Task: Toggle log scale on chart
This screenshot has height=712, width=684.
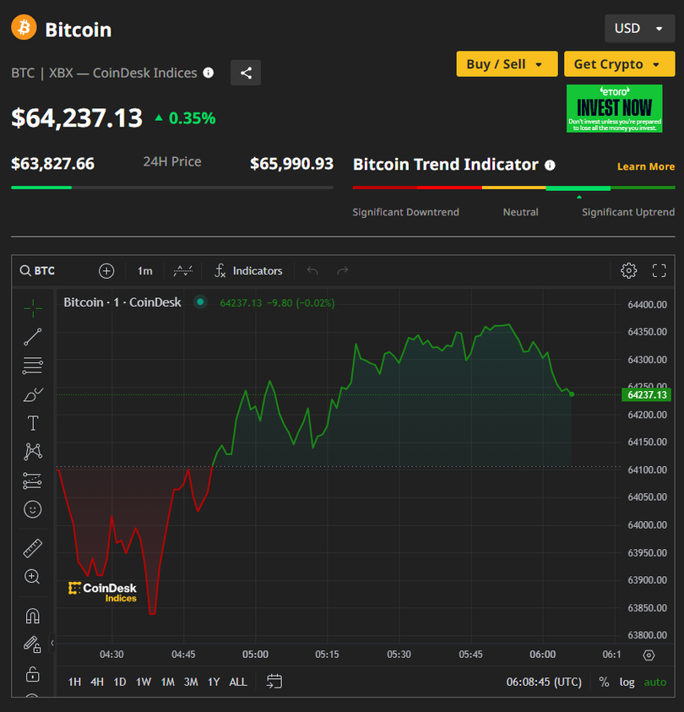Action: (627, 682)
